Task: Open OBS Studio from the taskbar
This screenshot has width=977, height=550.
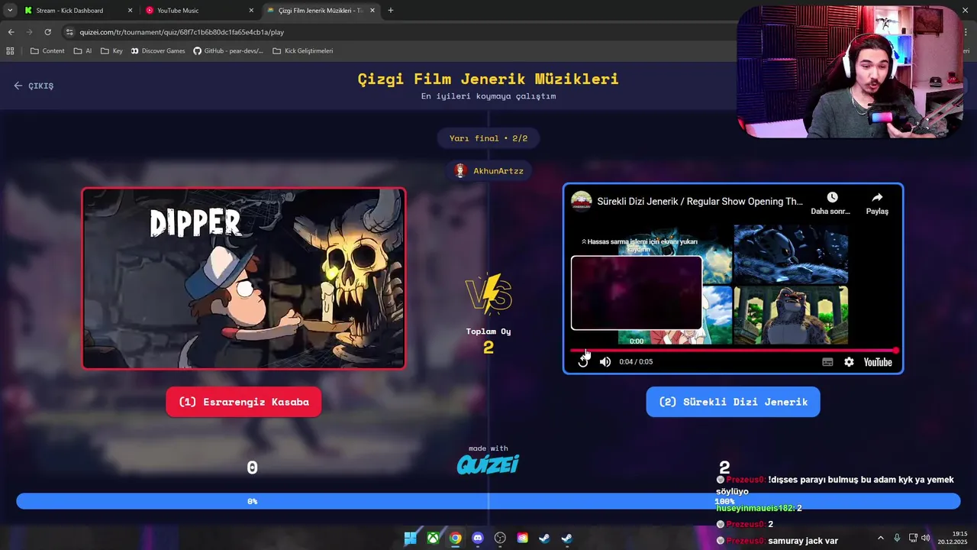Action: 500,538
